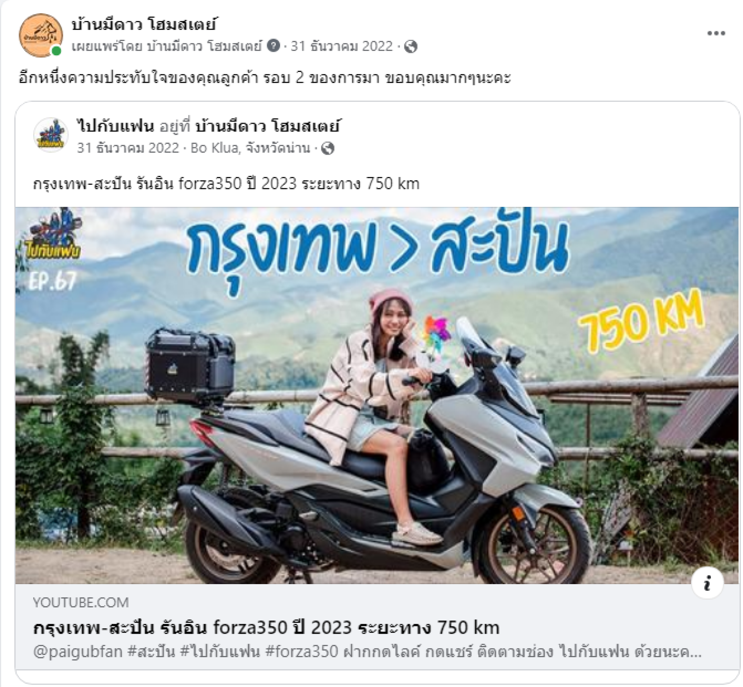Open the three-dots post options menu

pos(716,33)
